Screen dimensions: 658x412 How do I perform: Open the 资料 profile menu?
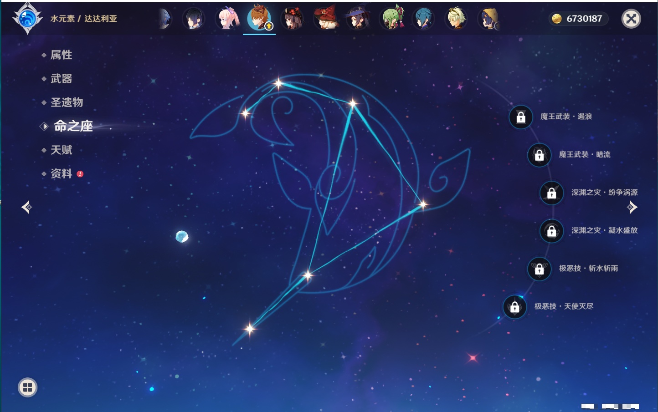tap(61, 173)
